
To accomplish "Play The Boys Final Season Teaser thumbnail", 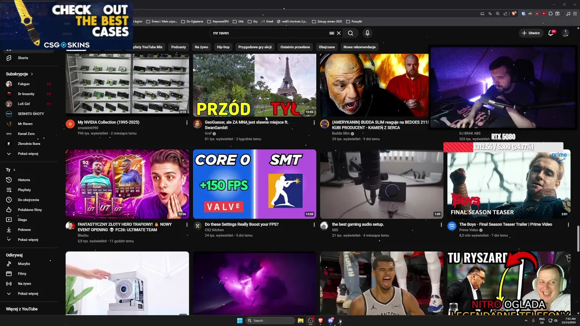I will click(x=509, y=184).
